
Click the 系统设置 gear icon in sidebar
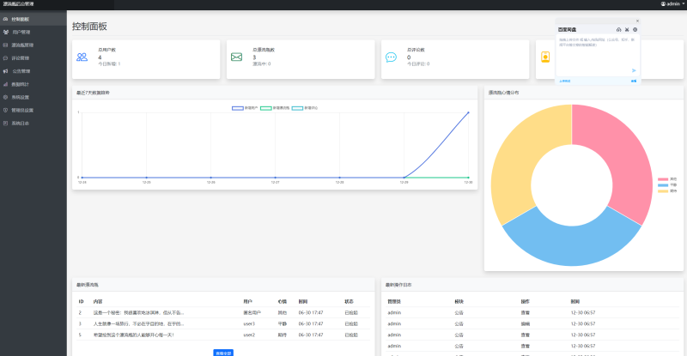tap(6, 97)
